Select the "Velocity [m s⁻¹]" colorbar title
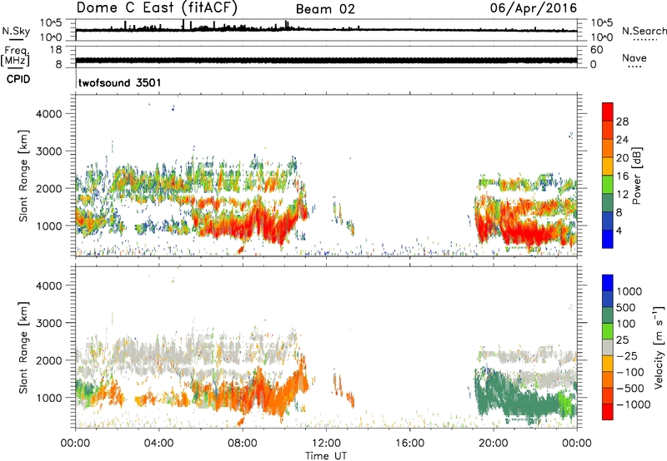This screenshot has height=461, width=667. tap(659, 347)
